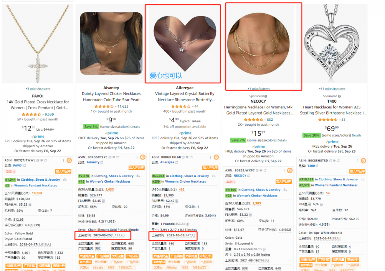
Task: Open three-dot menu on Aisansty data card
Action: pos(137,157)
